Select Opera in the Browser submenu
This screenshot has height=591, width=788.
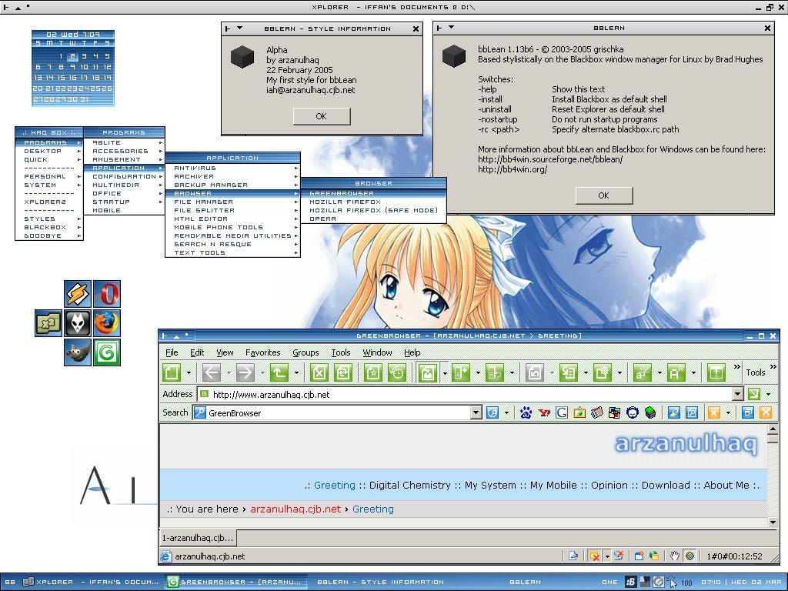coord(322,219)
